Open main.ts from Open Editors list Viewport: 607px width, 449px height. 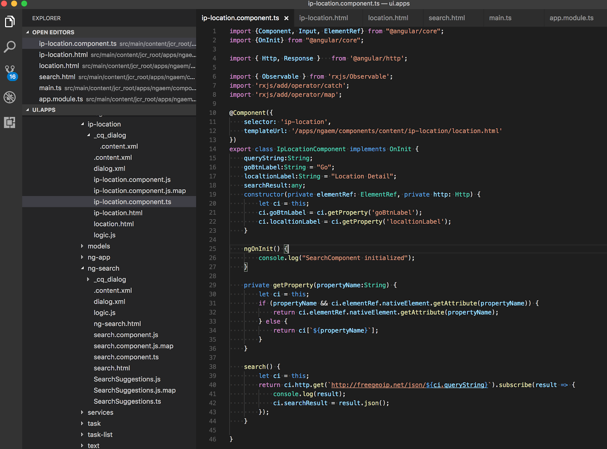click(x=50, y=88)
